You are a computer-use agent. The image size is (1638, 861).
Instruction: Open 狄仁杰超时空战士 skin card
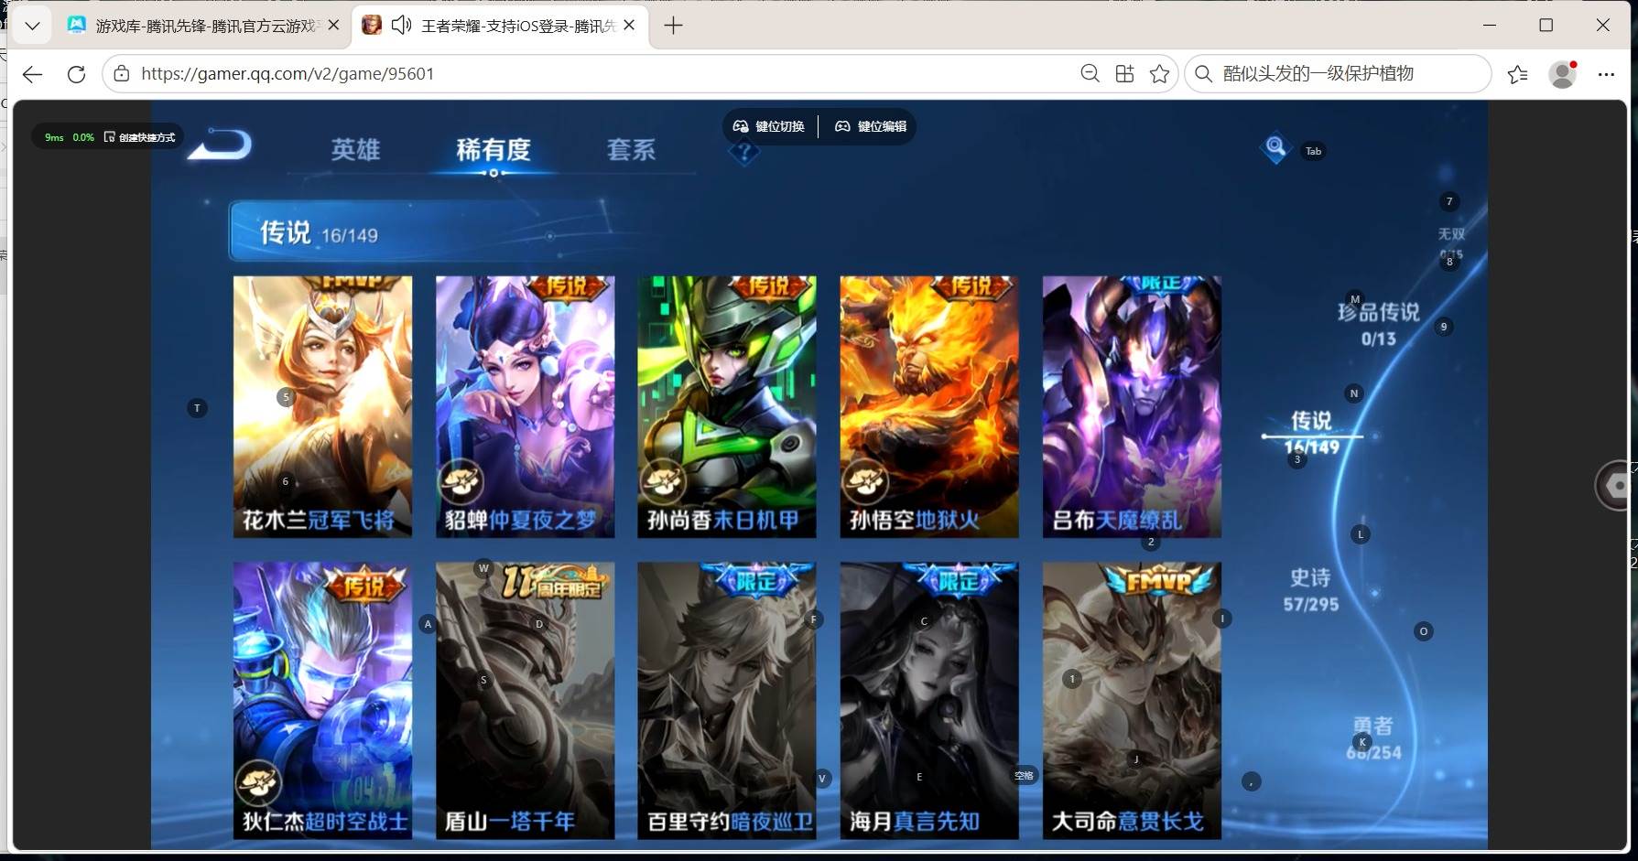click(x=322, y=700)
